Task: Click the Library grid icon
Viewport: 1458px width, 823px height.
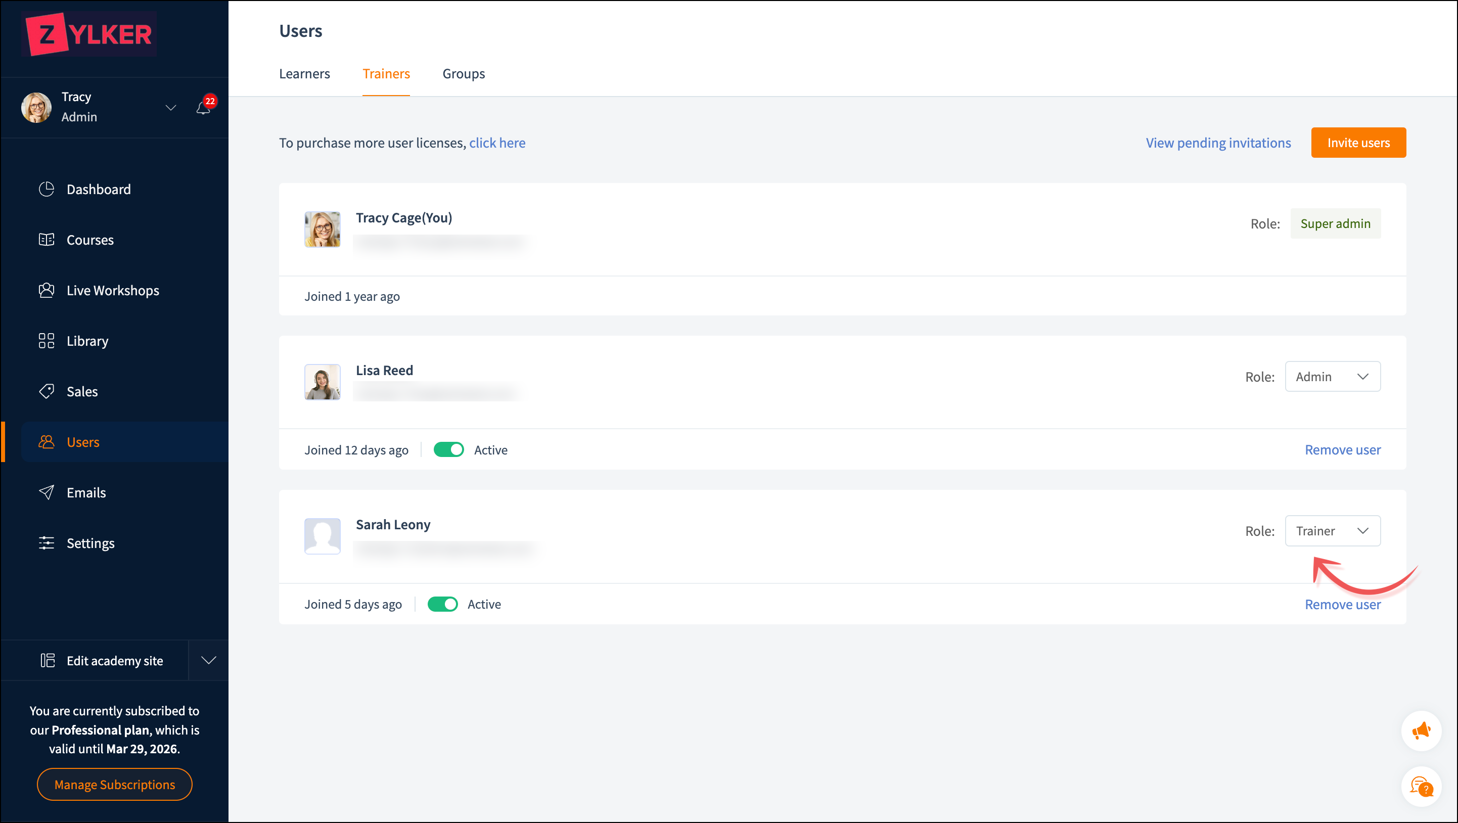Action: (x=47, y=341)
